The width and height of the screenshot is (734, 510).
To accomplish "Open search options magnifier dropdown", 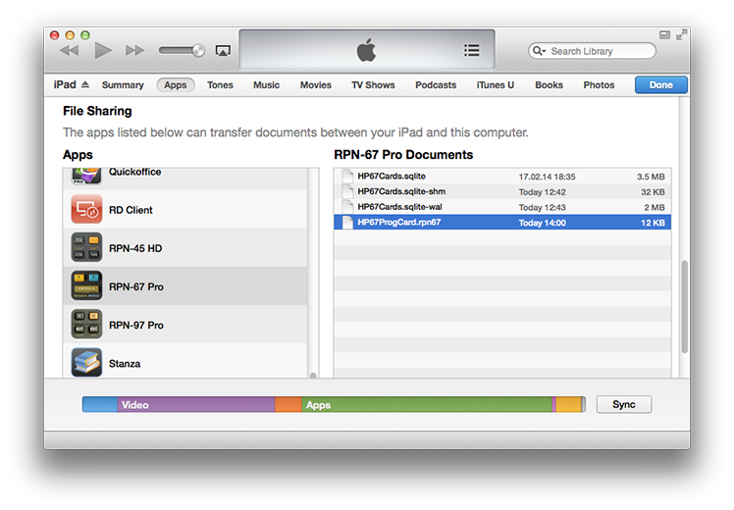I will 539,51.
